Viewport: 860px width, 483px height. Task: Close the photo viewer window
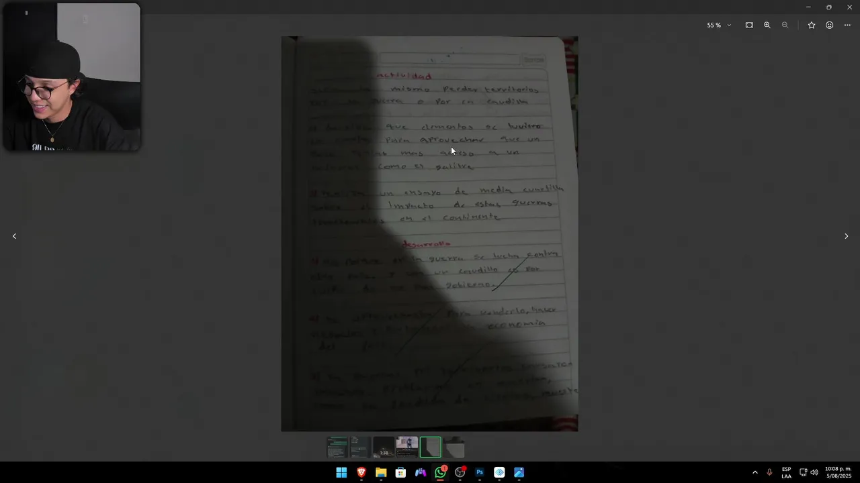click(849, 7)
